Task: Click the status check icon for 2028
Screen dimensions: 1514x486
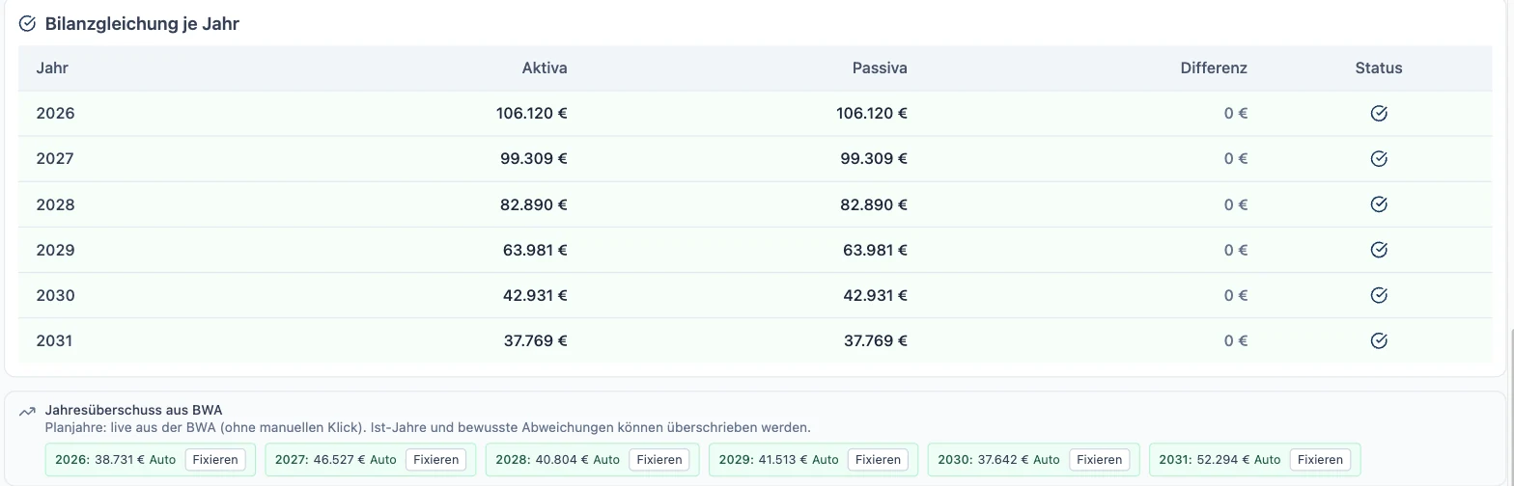Action: tap(1379, 204)
